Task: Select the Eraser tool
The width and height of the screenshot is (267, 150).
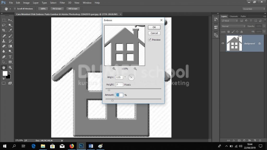Action: (4, 46)
